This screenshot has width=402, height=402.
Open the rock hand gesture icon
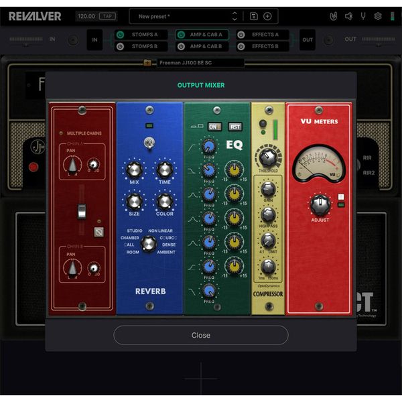click(x=334, y=16)
